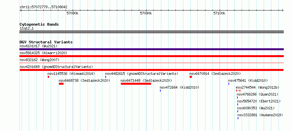
Task: Open nsv4482615 (gnomADStructuralVariants) label
Action: point(142,74)
